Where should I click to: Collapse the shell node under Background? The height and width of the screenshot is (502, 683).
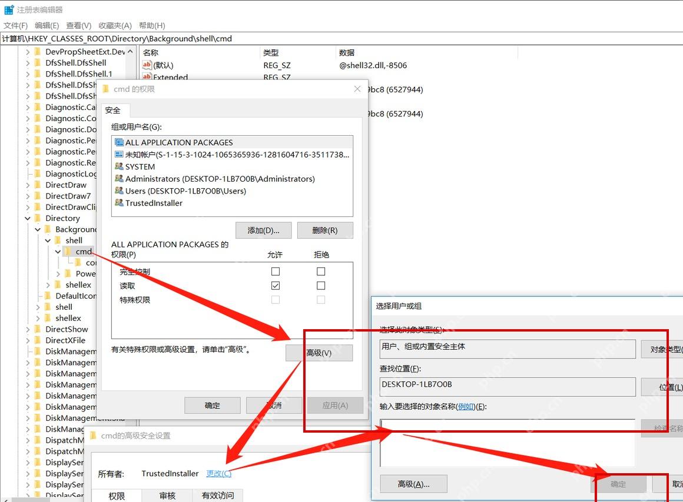[48, 240]
